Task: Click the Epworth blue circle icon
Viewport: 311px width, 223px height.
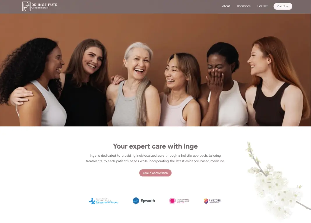Action: 136,201
